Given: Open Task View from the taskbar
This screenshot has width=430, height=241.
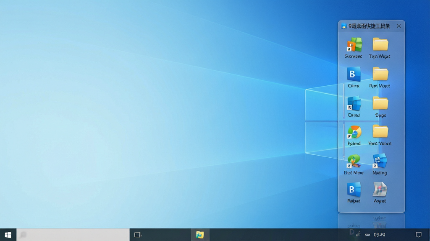Looking at the screenshot, I should pyautogui.click(x=138, y=235).
